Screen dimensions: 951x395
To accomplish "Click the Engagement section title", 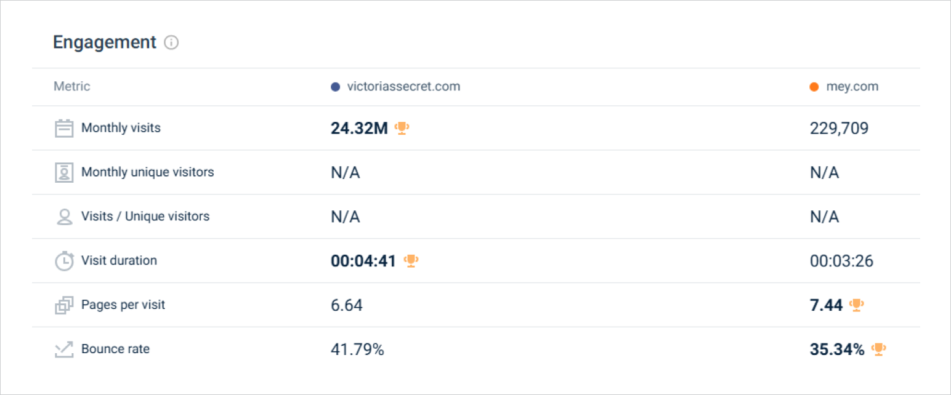I will point(105,42).
